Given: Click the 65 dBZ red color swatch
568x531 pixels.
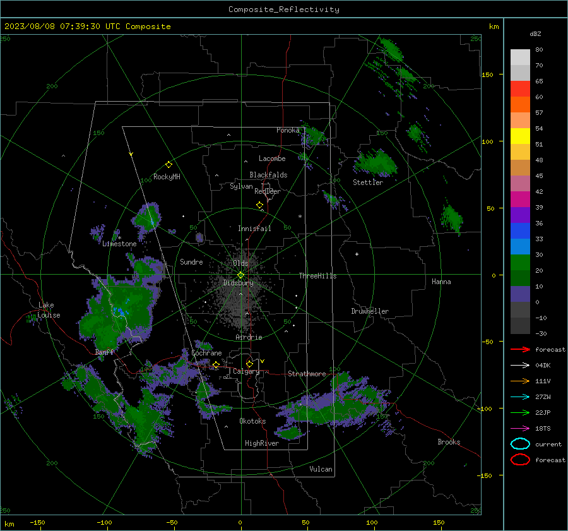Looking at the screenshot, I should (x=520, y=89).
